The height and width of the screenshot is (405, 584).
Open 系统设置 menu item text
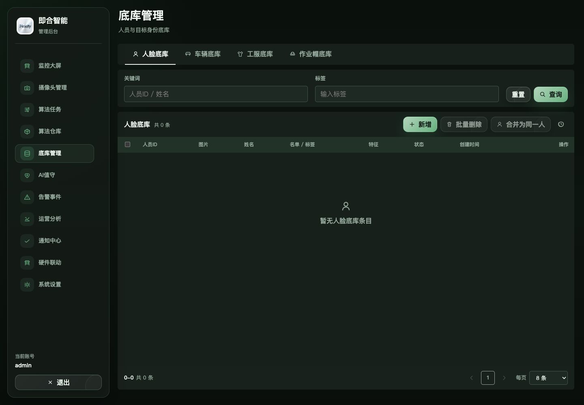50,284
